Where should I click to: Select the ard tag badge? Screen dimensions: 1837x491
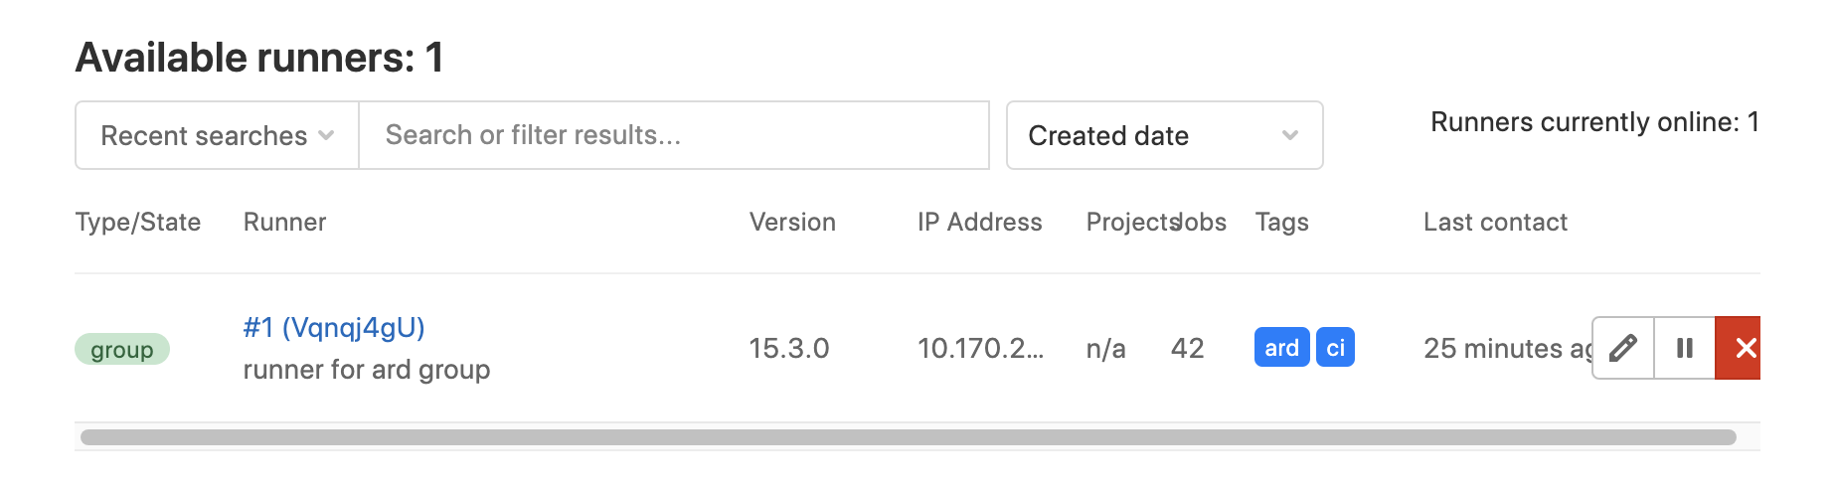click(x=1282, y=348)
